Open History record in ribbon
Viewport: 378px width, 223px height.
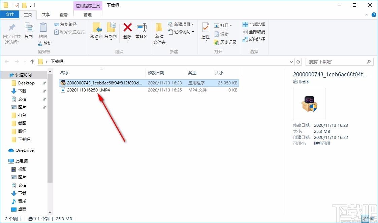tap(225, 42)
